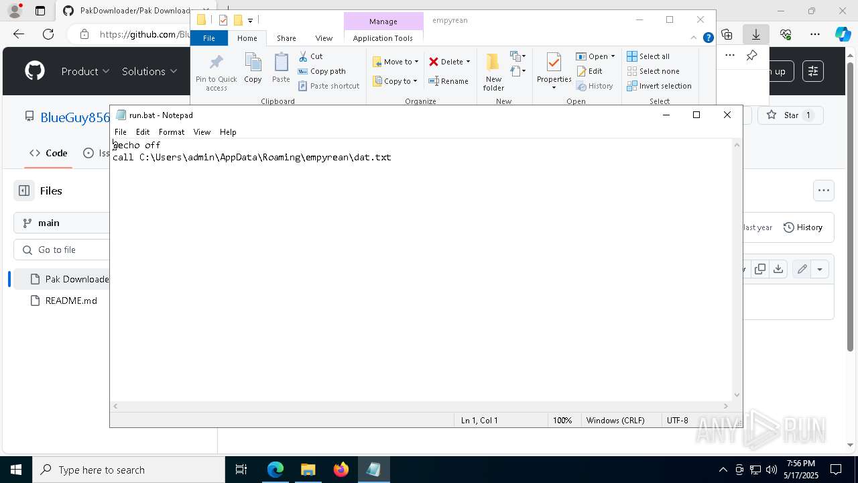The height and width of the screenshot is (483, 858).
Task: Click Notepad horizontal scrollbar right arrow
Action: 725,406
